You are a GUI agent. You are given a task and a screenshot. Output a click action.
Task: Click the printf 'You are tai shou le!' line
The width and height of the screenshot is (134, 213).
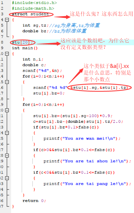pos(87,161)
